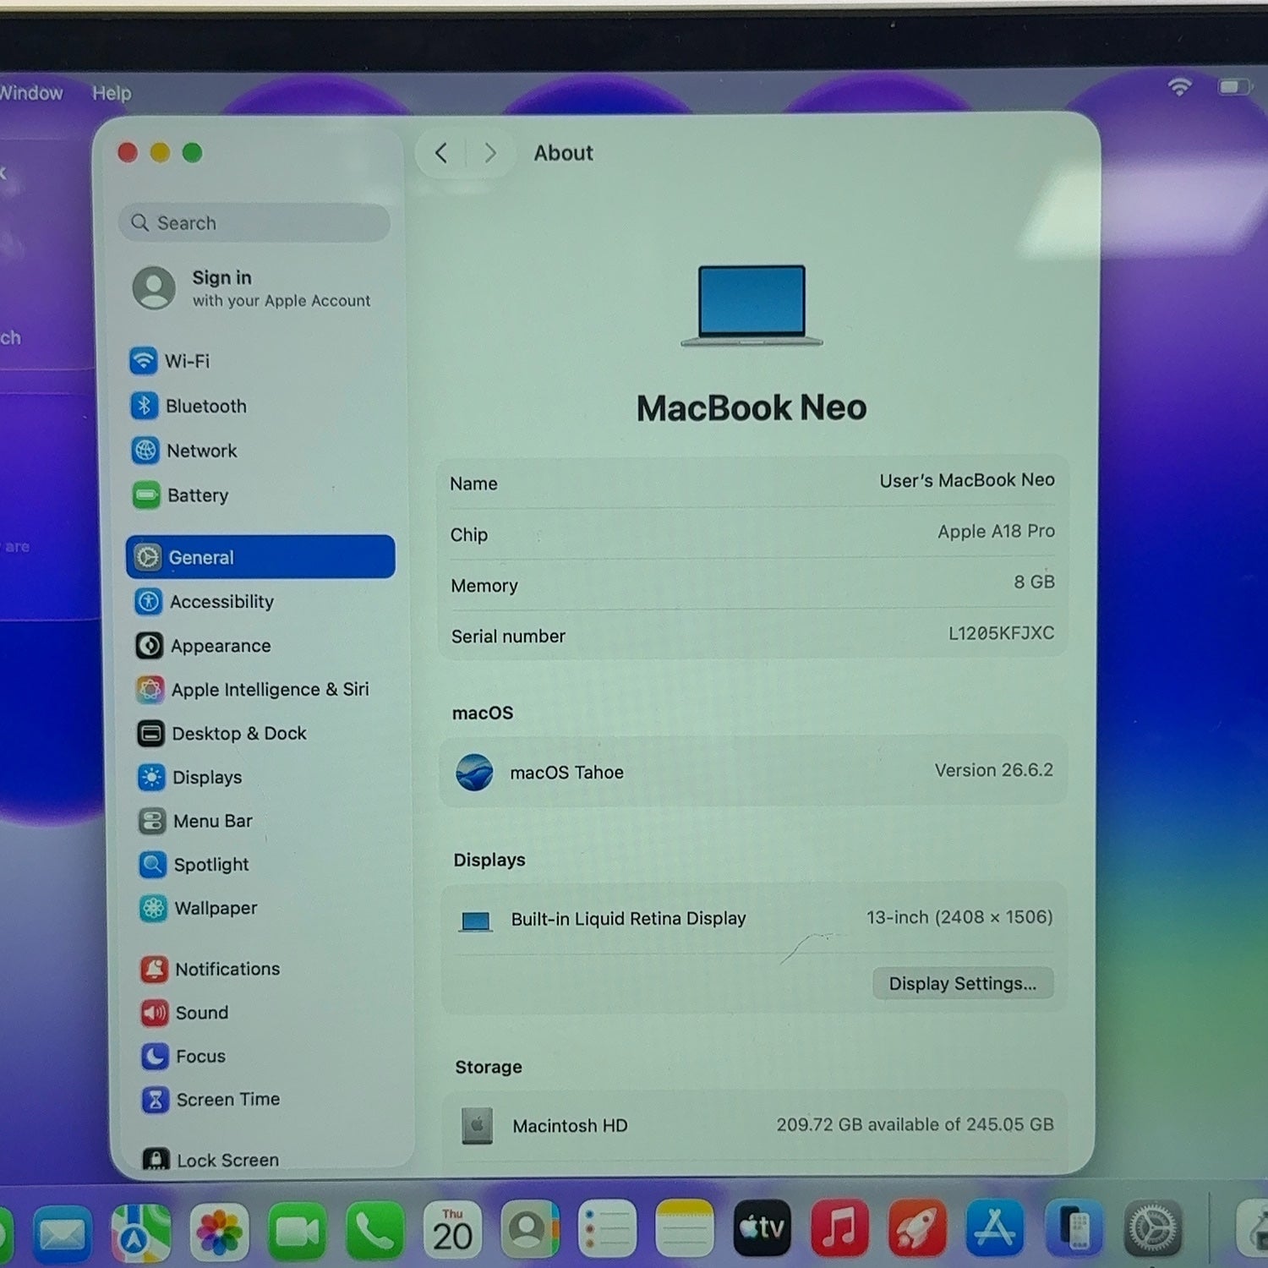The width and height of the screenshot is (1268, 1268).
Task: Open Calendar from the Dock
Action: click(452, 1230)
